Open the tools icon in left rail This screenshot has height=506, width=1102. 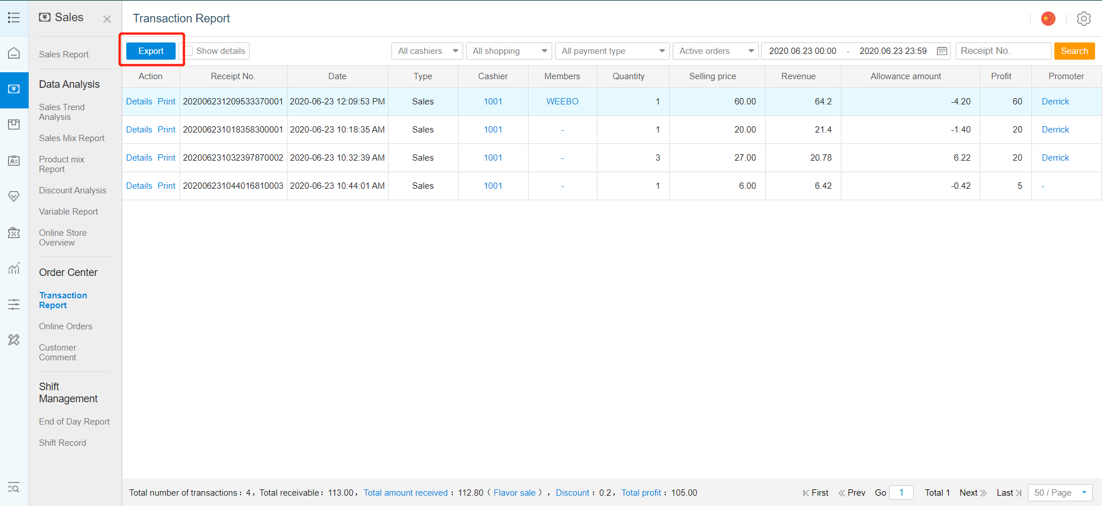click(x=14, y=340)
